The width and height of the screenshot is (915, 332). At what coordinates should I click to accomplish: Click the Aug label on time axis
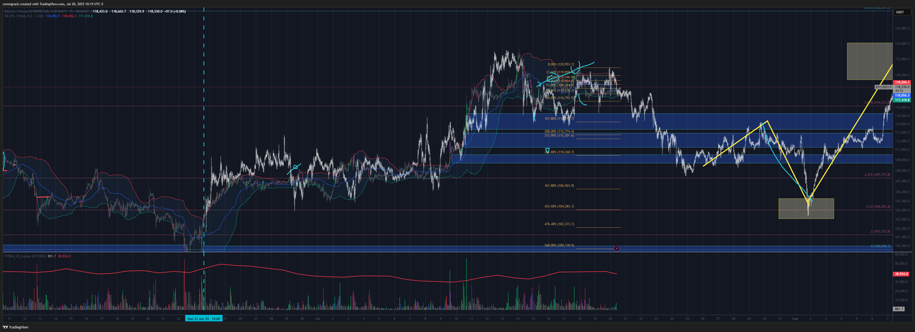coord(795,318)
